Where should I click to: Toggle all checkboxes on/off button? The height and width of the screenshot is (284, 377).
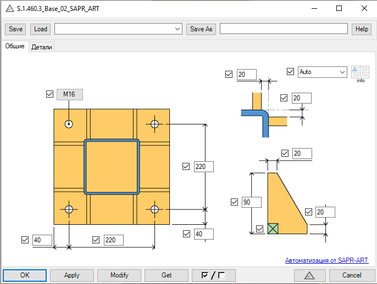(213, 275)
